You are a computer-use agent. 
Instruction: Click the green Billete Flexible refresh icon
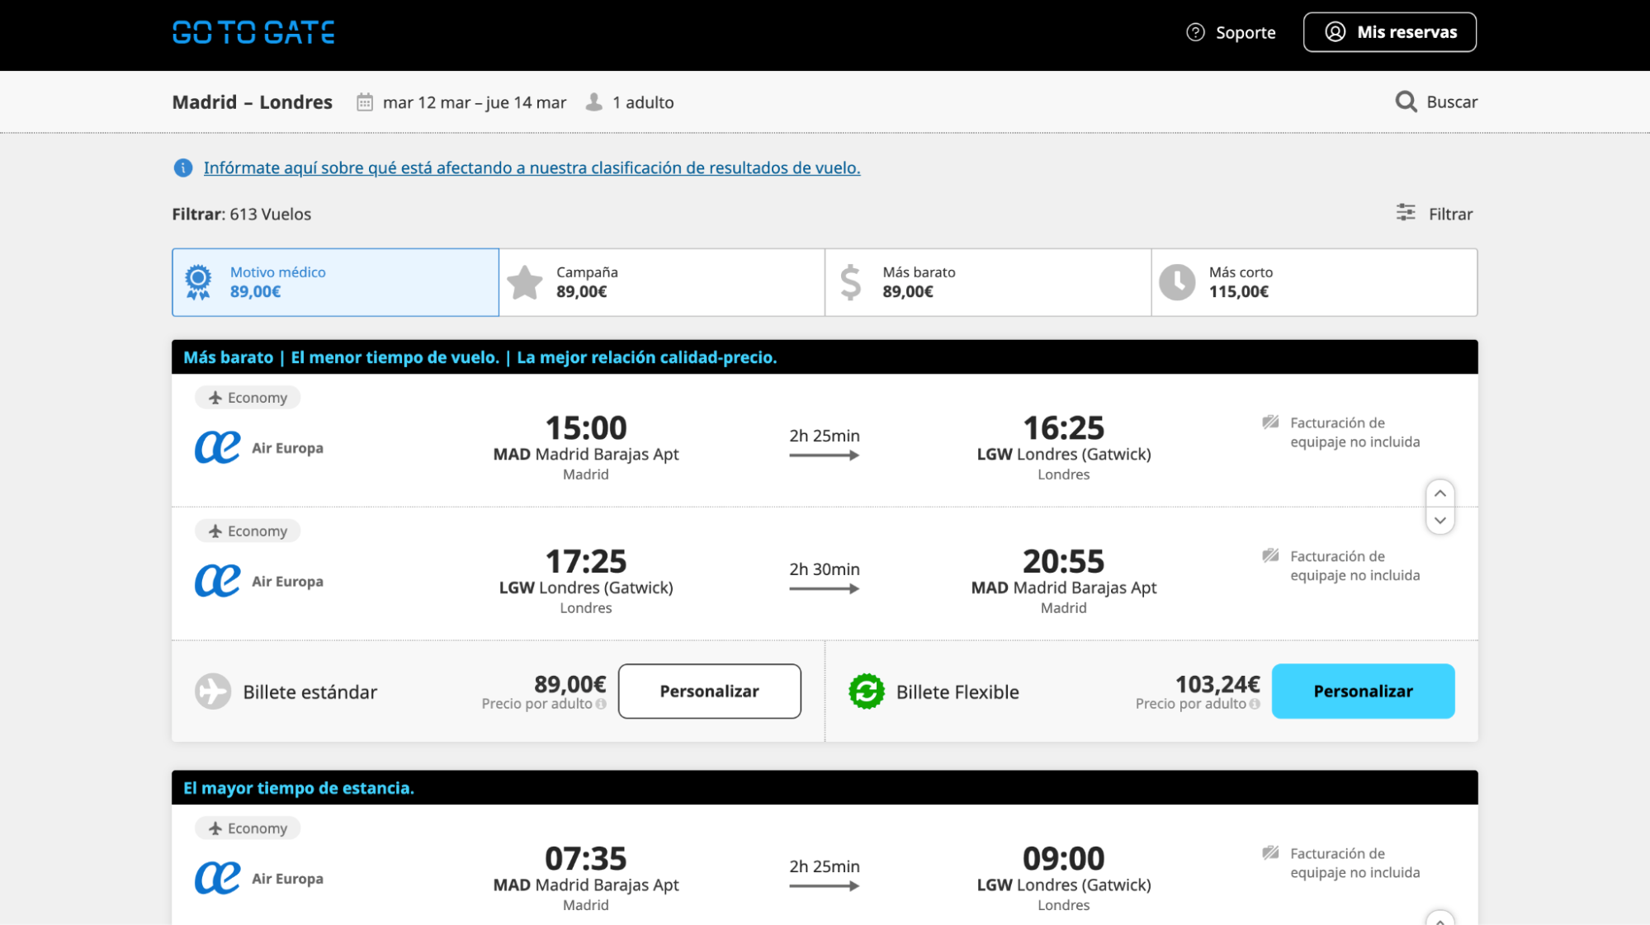[x=867, y=691]
